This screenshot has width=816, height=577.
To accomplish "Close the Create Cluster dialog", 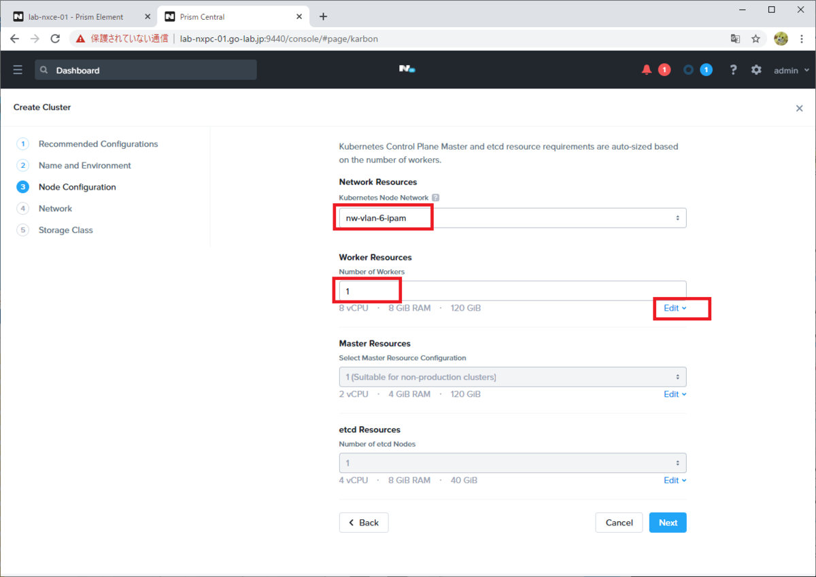I will [800, 108].
